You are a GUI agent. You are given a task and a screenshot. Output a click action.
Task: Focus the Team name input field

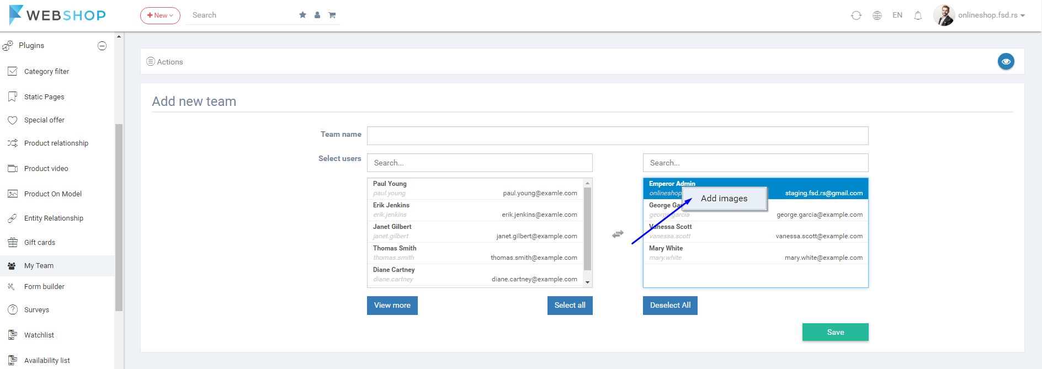(x=618, y=136)
